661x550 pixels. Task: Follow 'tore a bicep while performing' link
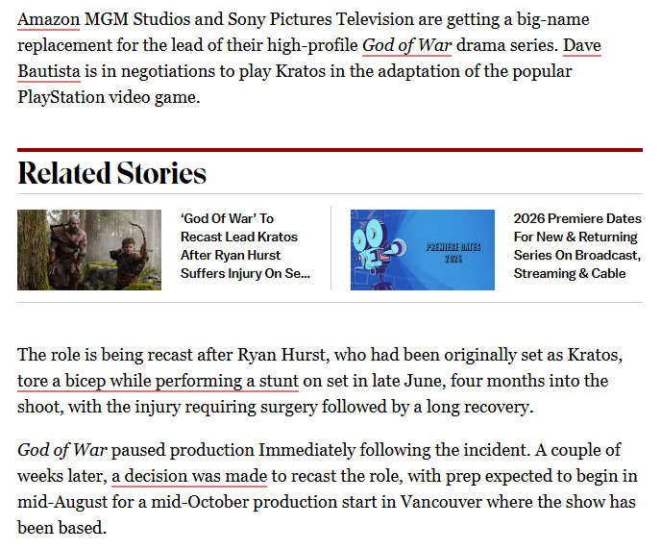click(x=159, y=381)
